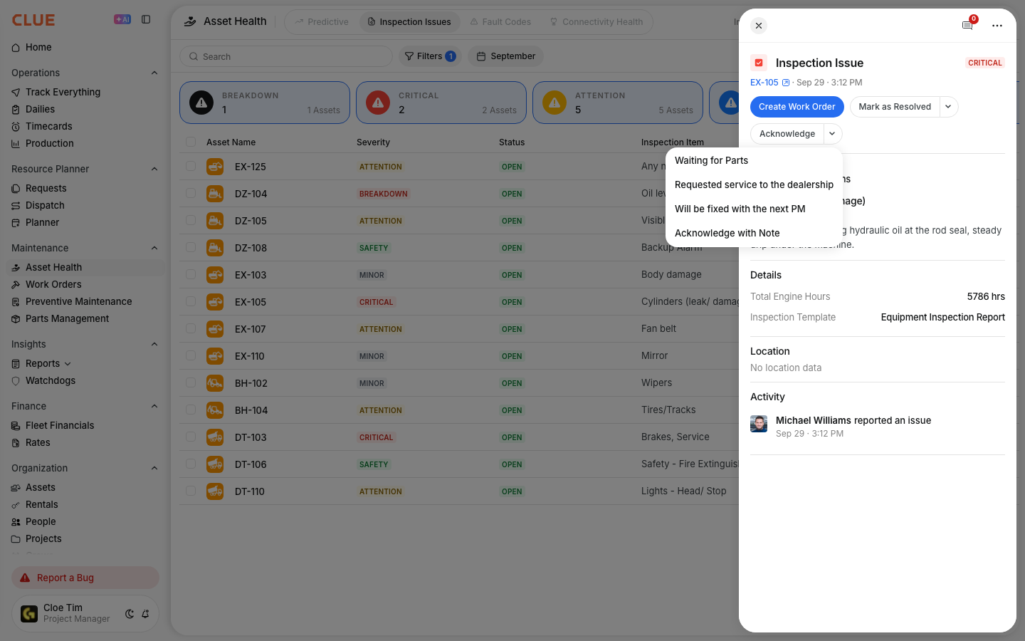
Task: Toggle dark mode moon icon
Action: [x=130, y=614]
